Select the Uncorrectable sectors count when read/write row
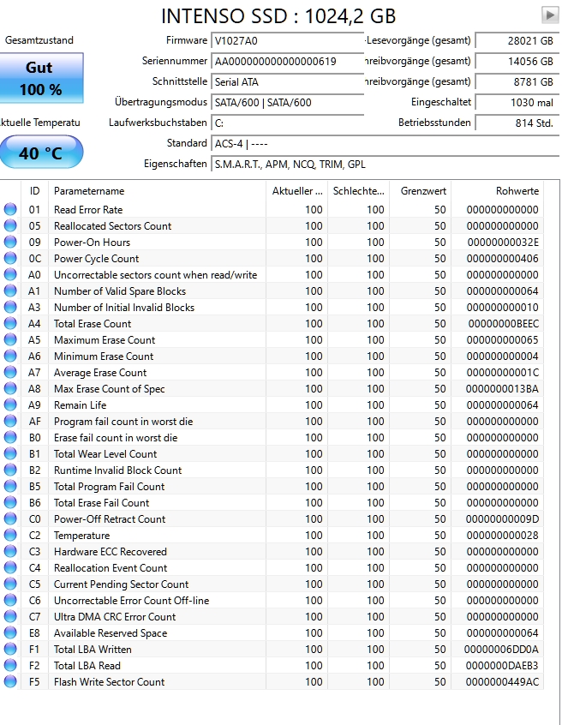 (x=272, y=274)
